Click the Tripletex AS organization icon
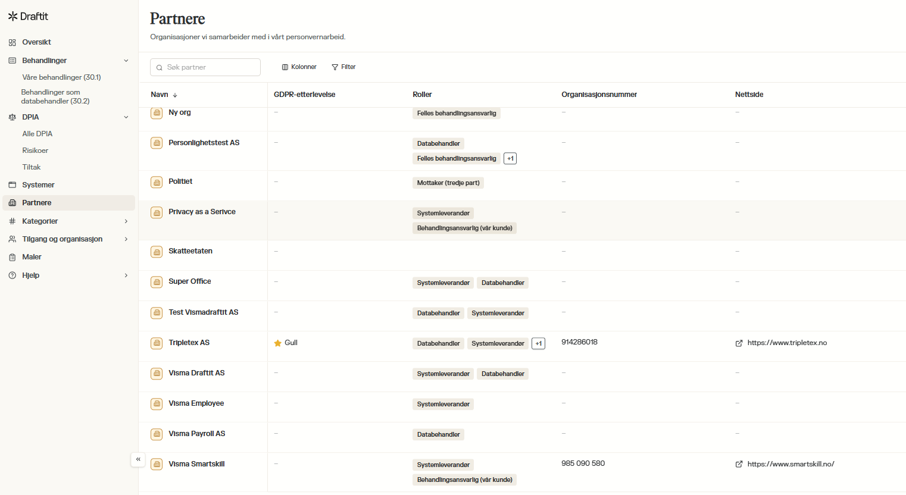The height and width of the screenshot is (495, 906). [x=157, y=343]
